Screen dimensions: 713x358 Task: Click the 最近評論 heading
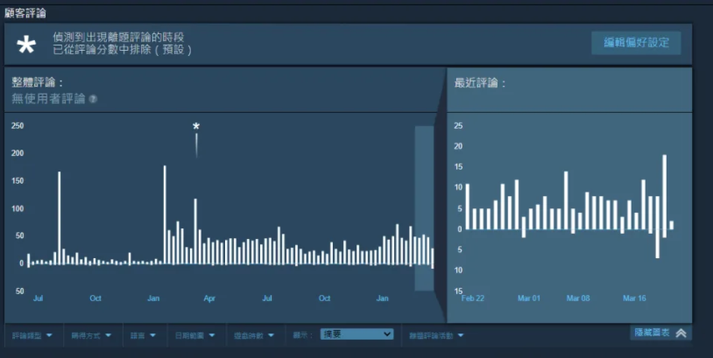click(x=480, y=83)
